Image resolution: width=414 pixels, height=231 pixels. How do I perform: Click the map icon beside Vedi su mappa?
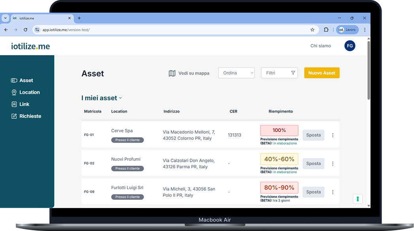click(x=172, y=73)
